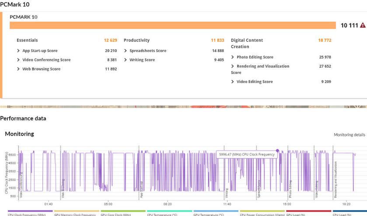Toggle CPU Load legend series
The width and height of the screenshot is (367, 216).
pos(342,214)
